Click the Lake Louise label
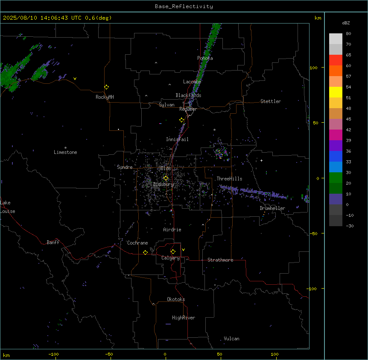 point(8,207)
